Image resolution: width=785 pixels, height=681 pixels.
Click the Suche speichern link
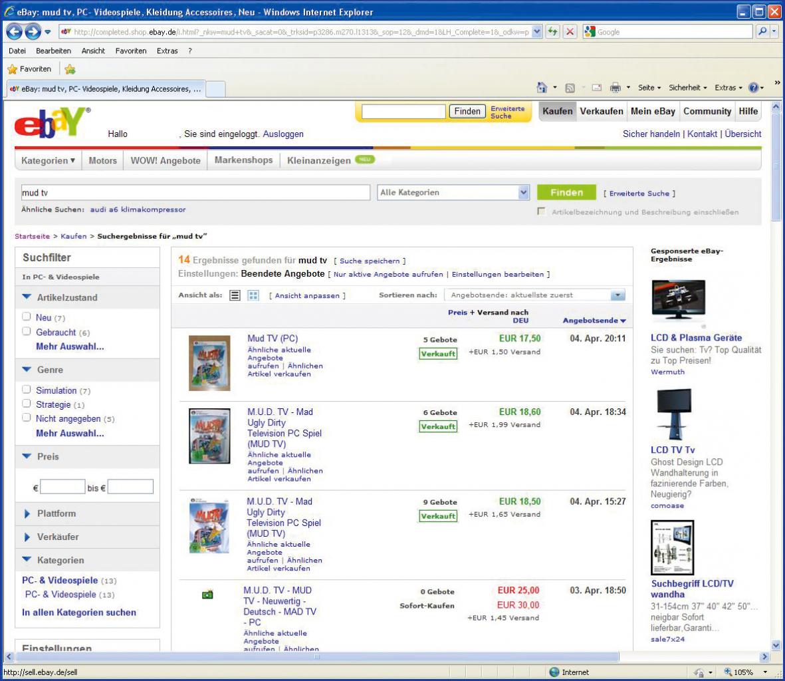point(370,261)
